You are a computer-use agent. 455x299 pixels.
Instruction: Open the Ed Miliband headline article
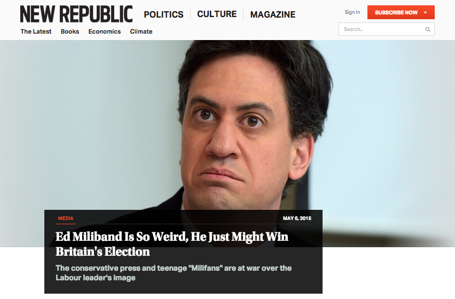(172, 244)
